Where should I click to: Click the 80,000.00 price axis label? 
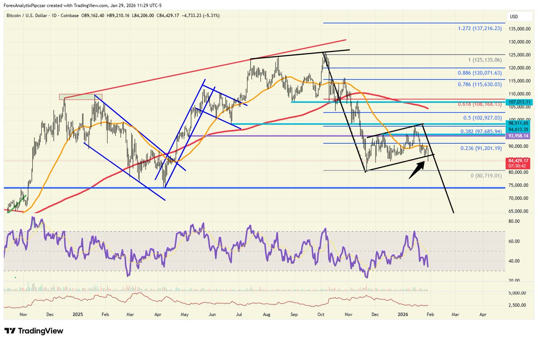(x=518, y=172)
